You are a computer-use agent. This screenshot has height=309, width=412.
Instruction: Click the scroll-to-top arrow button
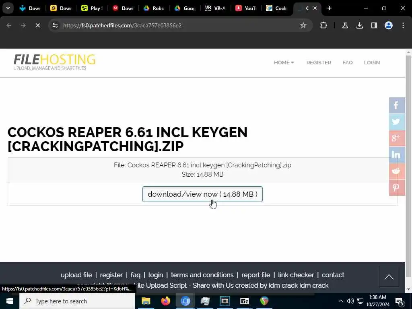pyautogui.click(x=389, y=277)
